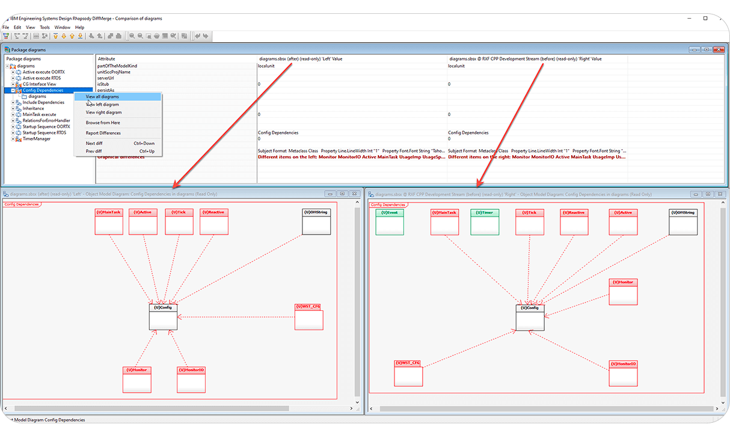730x436 pixels.
Task: Choose Browse from Here in the context menu
Action: coord(103,123)
